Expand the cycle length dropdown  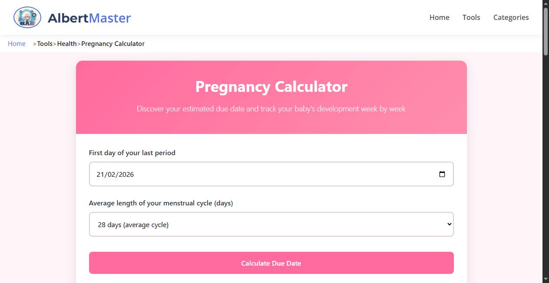(271, 224)
